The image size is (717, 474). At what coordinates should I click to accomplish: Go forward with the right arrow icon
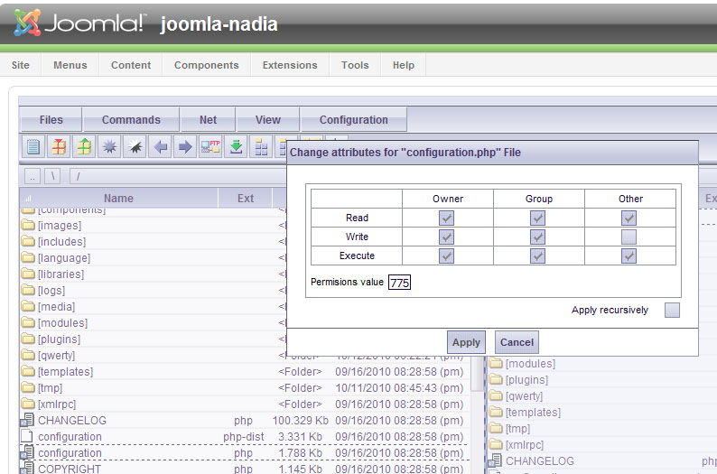(185, 147)
